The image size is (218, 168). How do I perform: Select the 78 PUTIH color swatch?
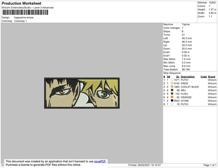[x=172, y=104]
